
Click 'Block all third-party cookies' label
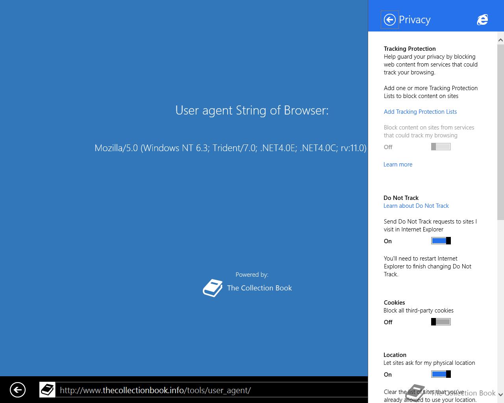[419, 311]
